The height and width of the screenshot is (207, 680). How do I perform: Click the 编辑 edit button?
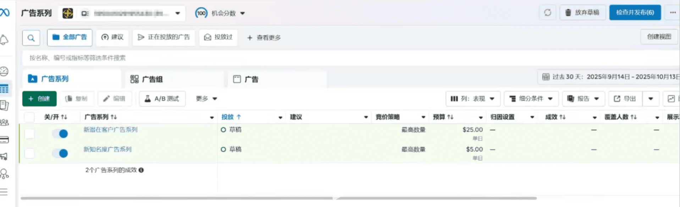pyautogui.click(x=115, y=99)
